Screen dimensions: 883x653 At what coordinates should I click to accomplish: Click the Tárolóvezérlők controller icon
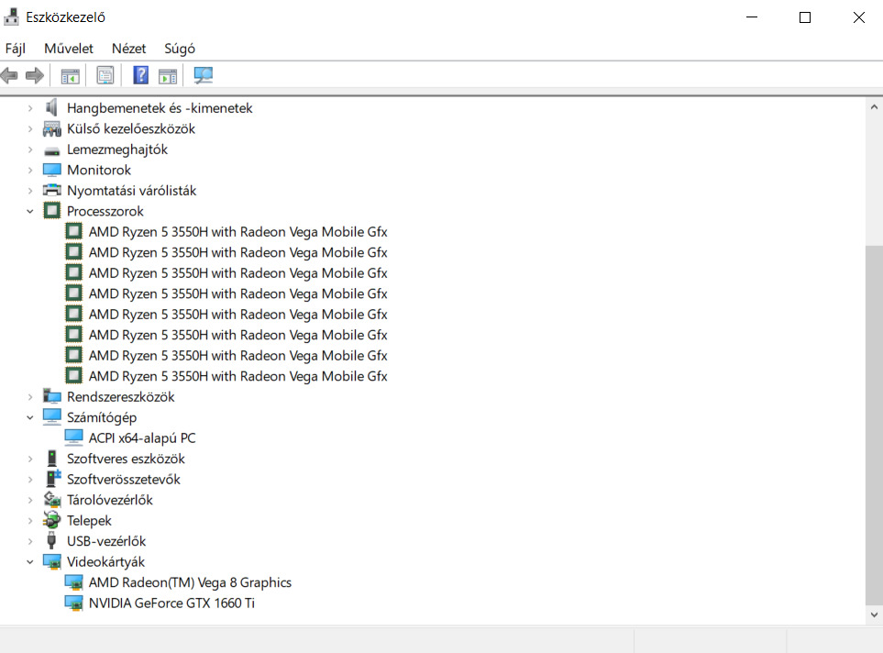click(x=52, y=499)
